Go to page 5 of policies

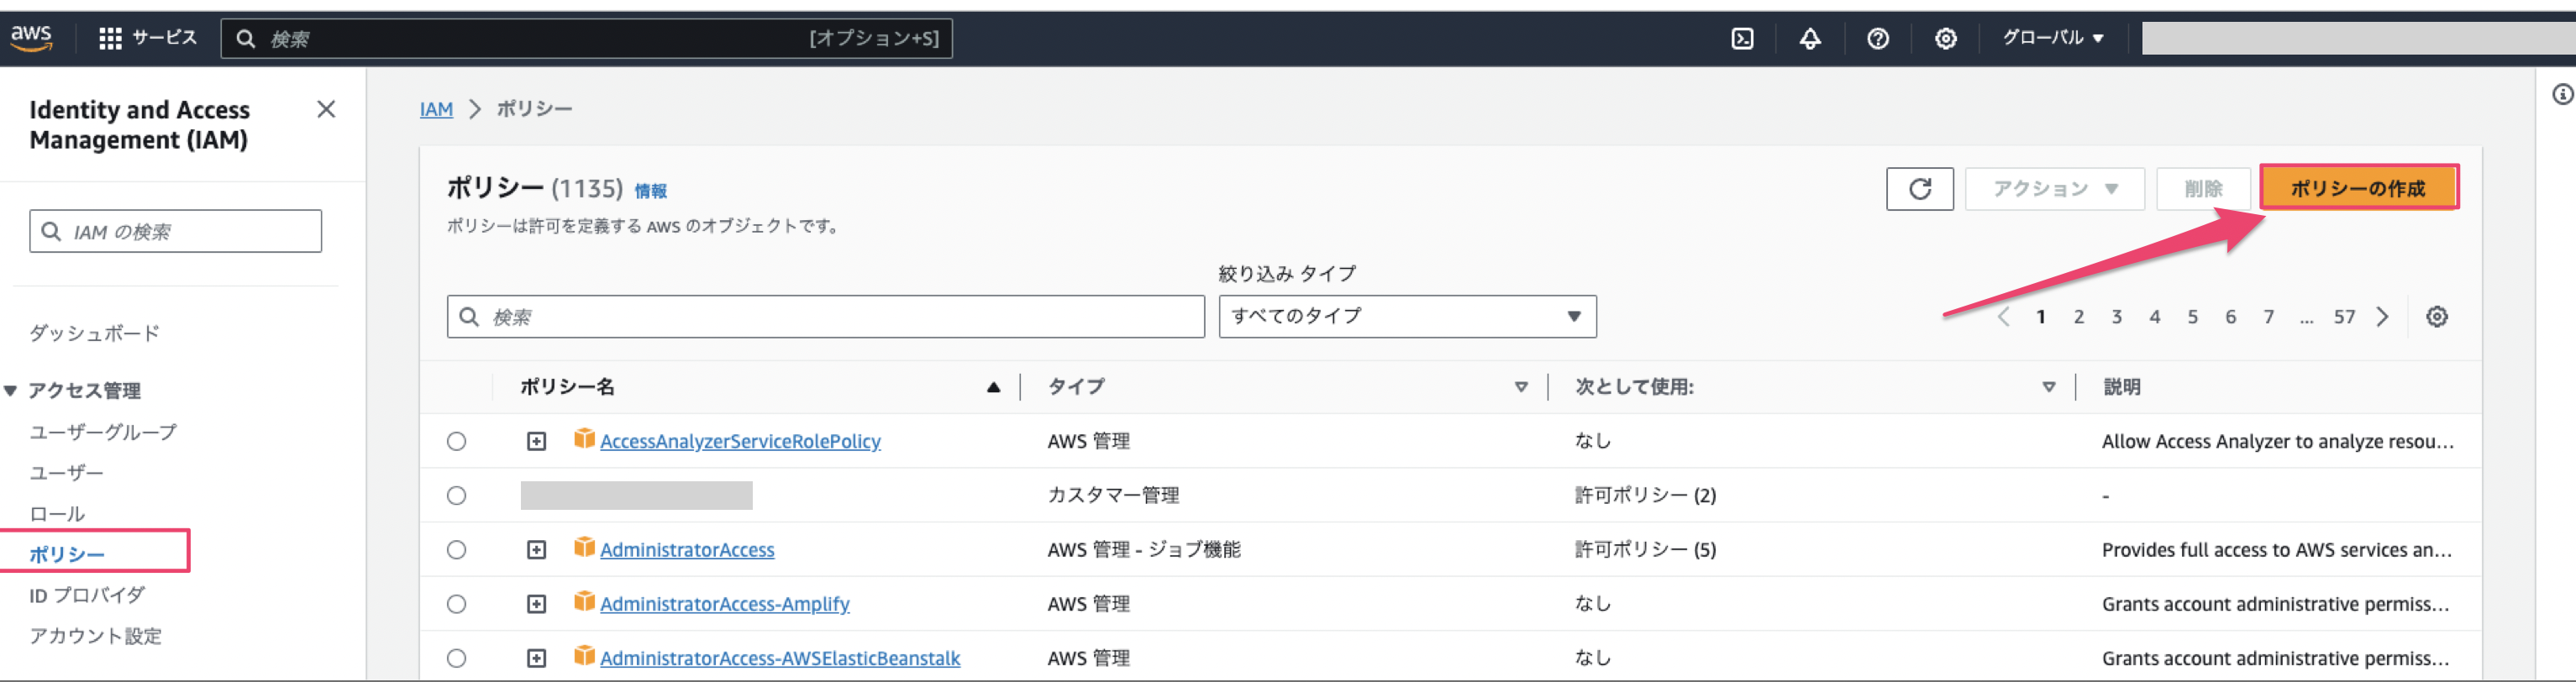(2193, 316)
